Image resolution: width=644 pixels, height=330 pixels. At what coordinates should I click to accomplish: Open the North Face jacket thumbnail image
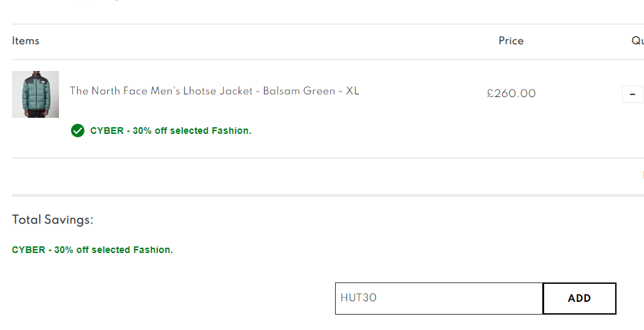[x=36, y=94]
